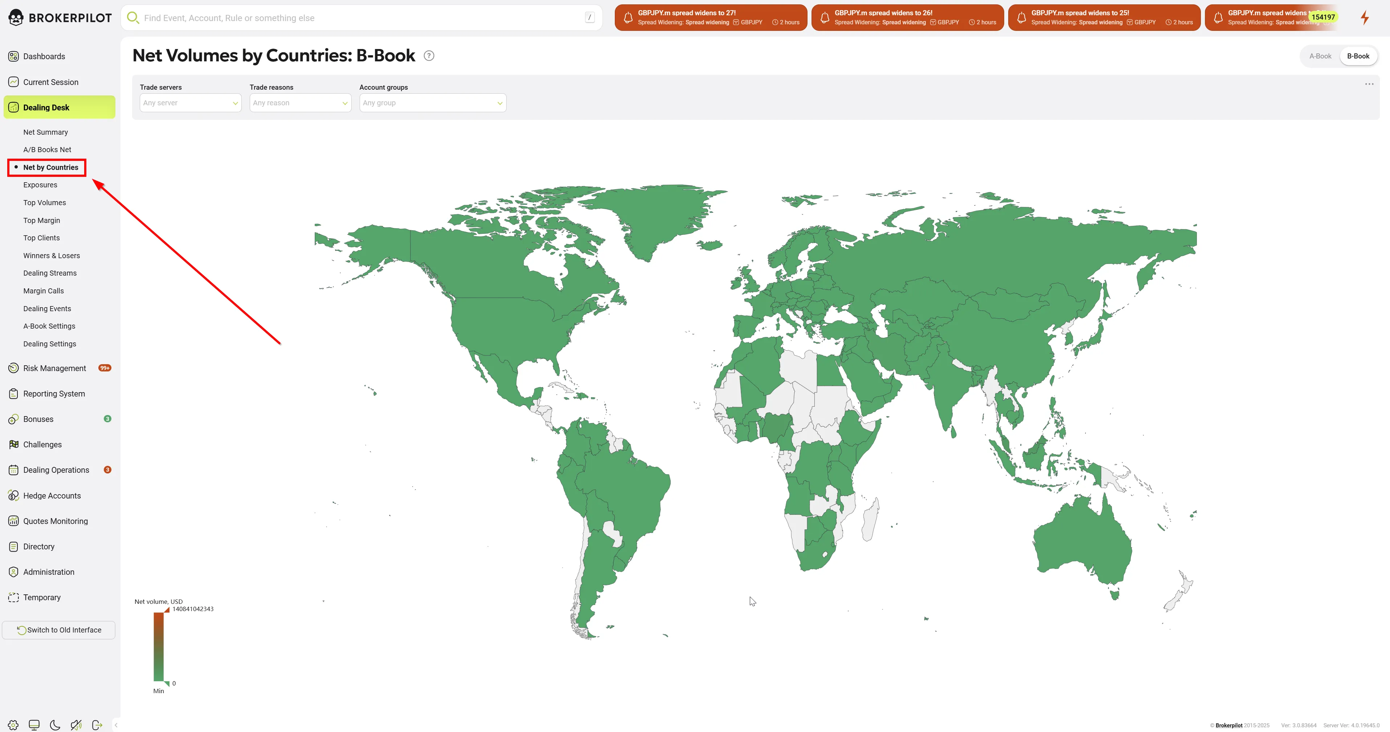1390x732 pixels.
Task: Open the lightning bolt events icon
Action: (x=1365, y=18)
